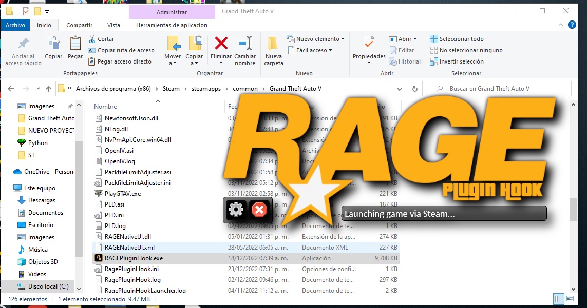587x308 pixels.
Task: Open Descargas in navigation pane
Action: pyautogui.click(x=42, y=200)
